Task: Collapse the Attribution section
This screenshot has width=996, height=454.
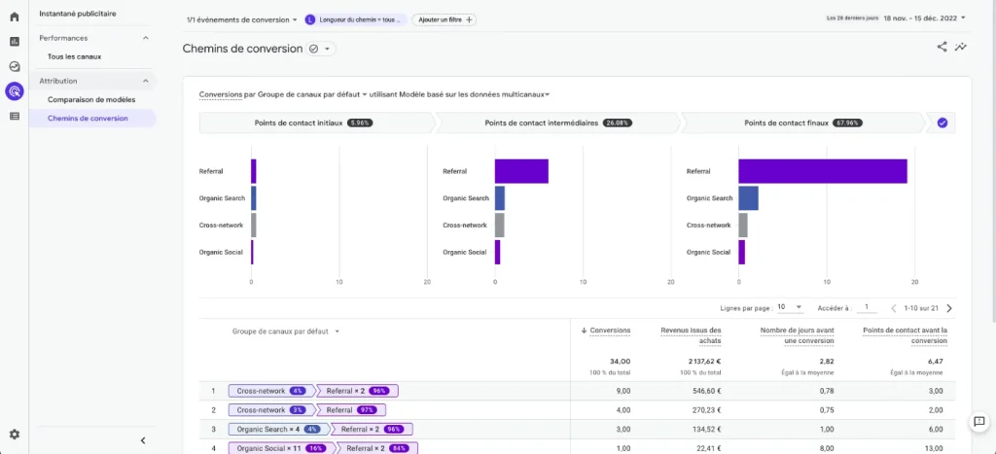Action: [x=146, y=82]
